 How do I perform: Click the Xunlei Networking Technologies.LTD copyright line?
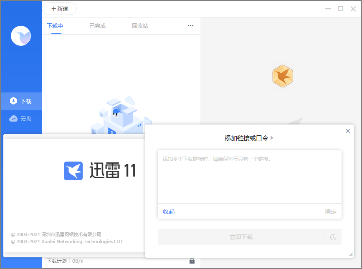[67, 242]
